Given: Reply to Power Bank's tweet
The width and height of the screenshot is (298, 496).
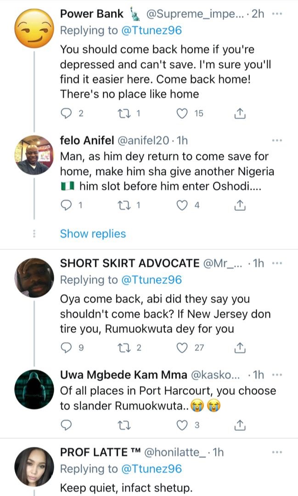Looking at the screenshot, I should [x=67, y=113].
